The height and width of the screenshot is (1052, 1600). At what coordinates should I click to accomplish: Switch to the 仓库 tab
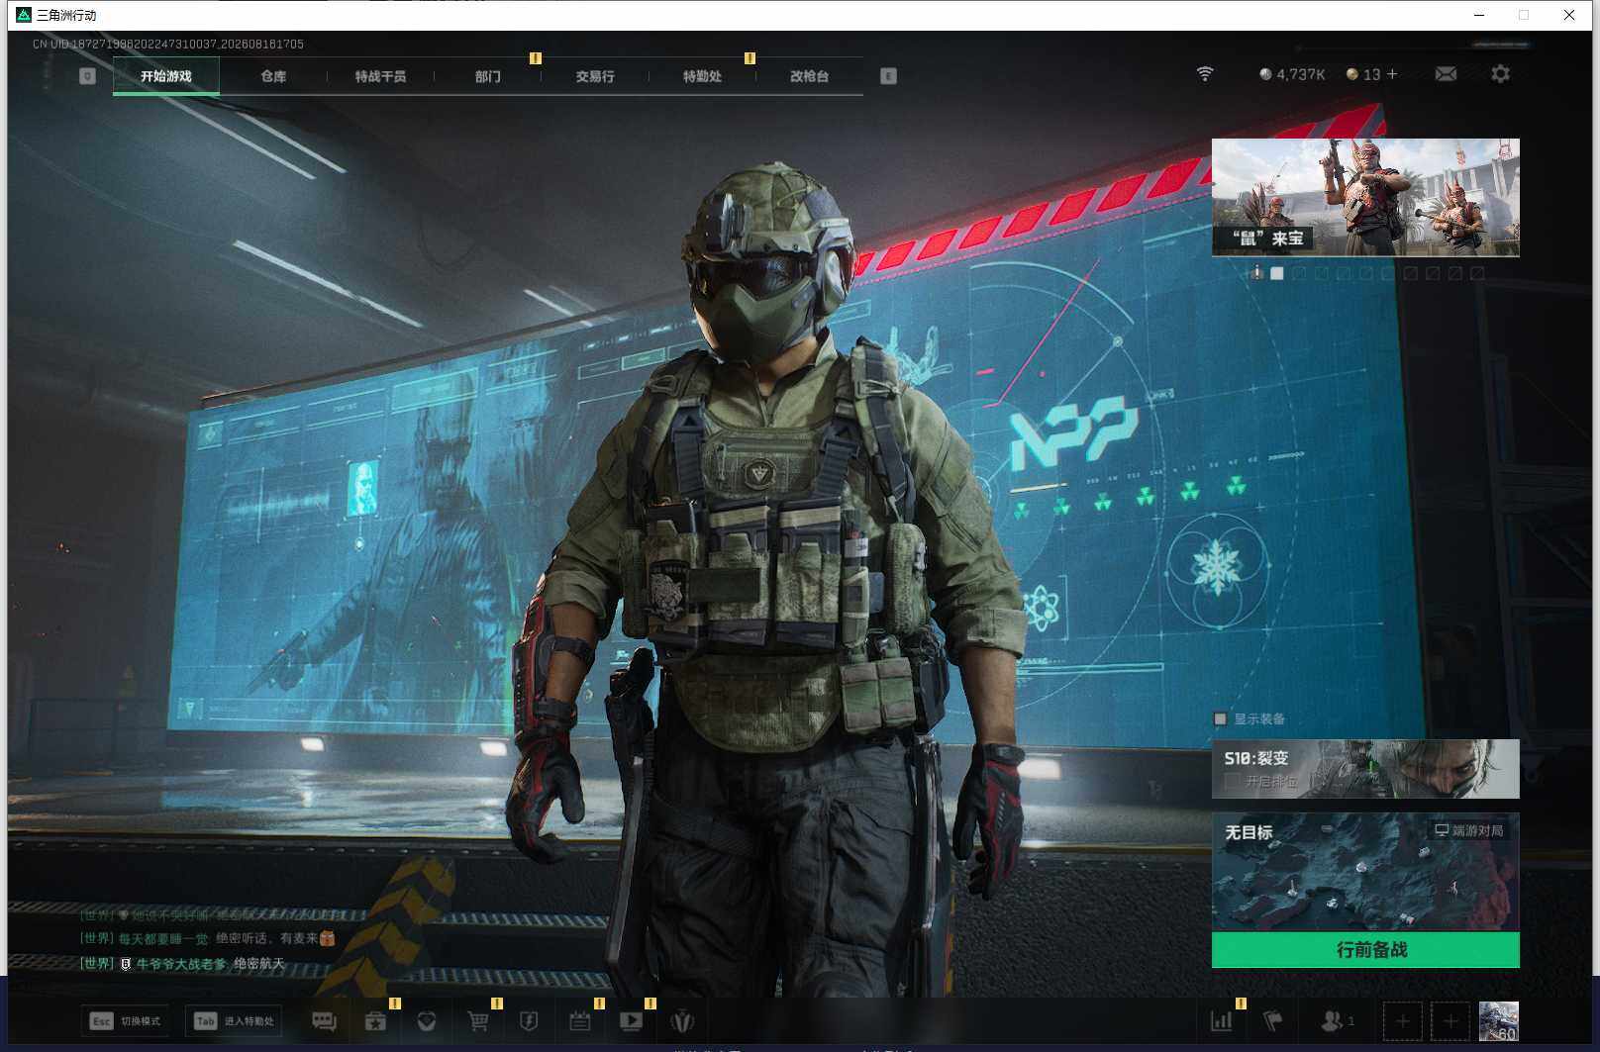pyautogui.click(x=273, y=76)
